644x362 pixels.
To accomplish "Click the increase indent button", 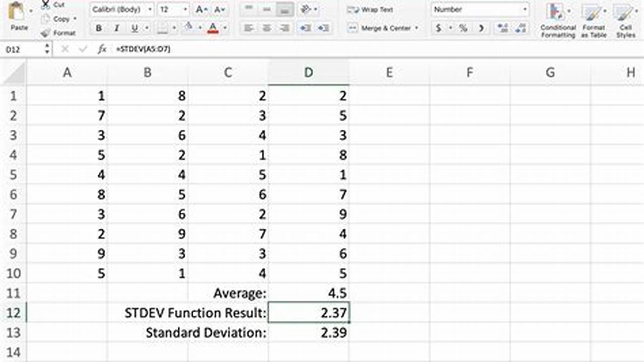I will tap(323, 28).
